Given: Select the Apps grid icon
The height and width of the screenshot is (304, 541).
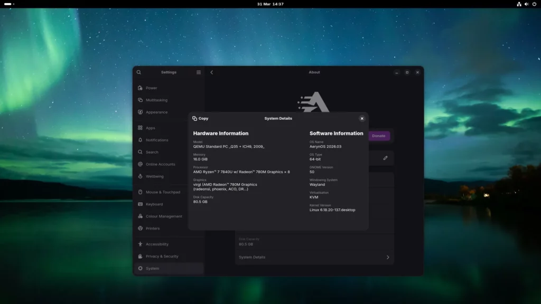Looking at the screenshot, I should click(139, 127).
